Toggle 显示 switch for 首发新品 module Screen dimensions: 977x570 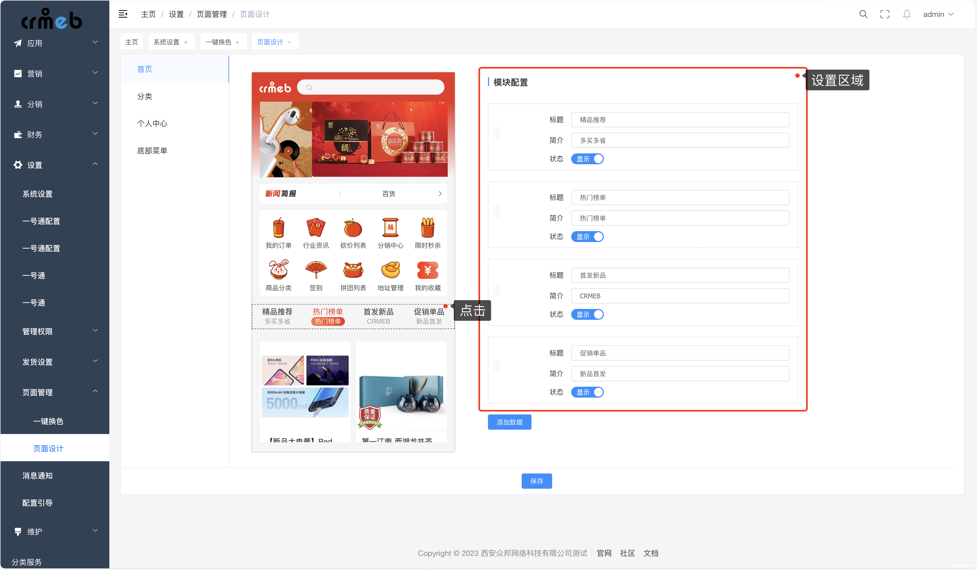[587, 314]
